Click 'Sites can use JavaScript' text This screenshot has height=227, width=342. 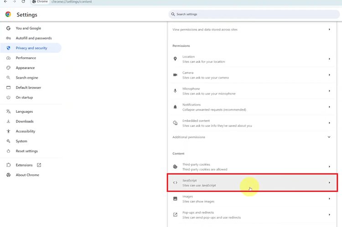199,186
